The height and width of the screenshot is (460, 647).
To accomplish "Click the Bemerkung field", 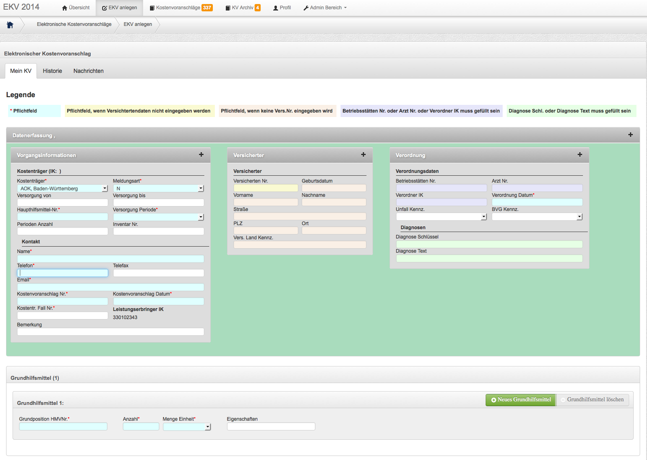I will [110, 332].
